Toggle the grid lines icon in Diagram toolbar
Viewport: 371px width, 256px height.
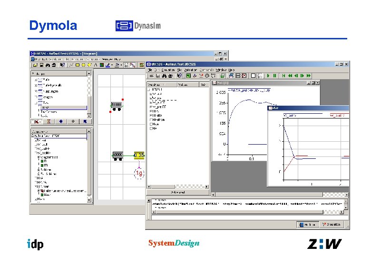click(126, 65)
